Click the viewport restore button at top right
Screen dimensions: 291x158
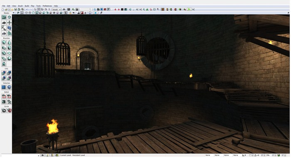(x=289, y=13)
